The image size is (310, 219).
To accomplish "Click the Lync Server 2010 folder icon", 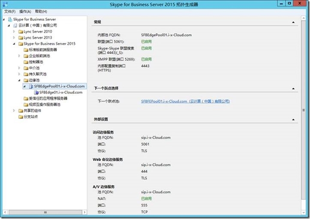I will tap(21, 32).
